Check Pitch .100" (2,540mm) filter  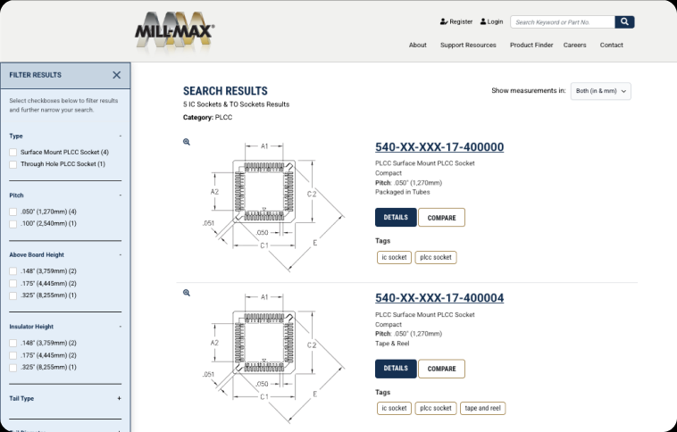click(x=13, y=224)
